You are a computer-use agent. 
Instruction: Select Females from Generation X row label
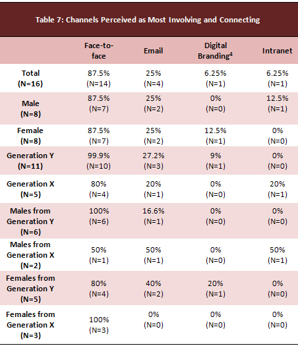[30, 325]
